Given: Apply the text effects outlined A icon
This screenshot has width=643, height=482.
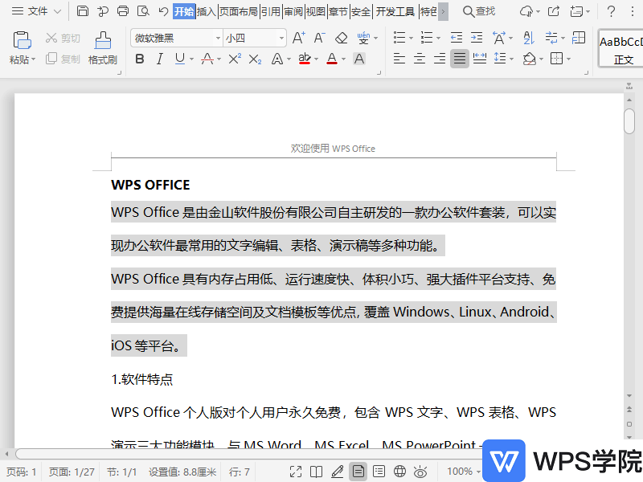Looking at the screenshot, I should (x=277, y=59).
